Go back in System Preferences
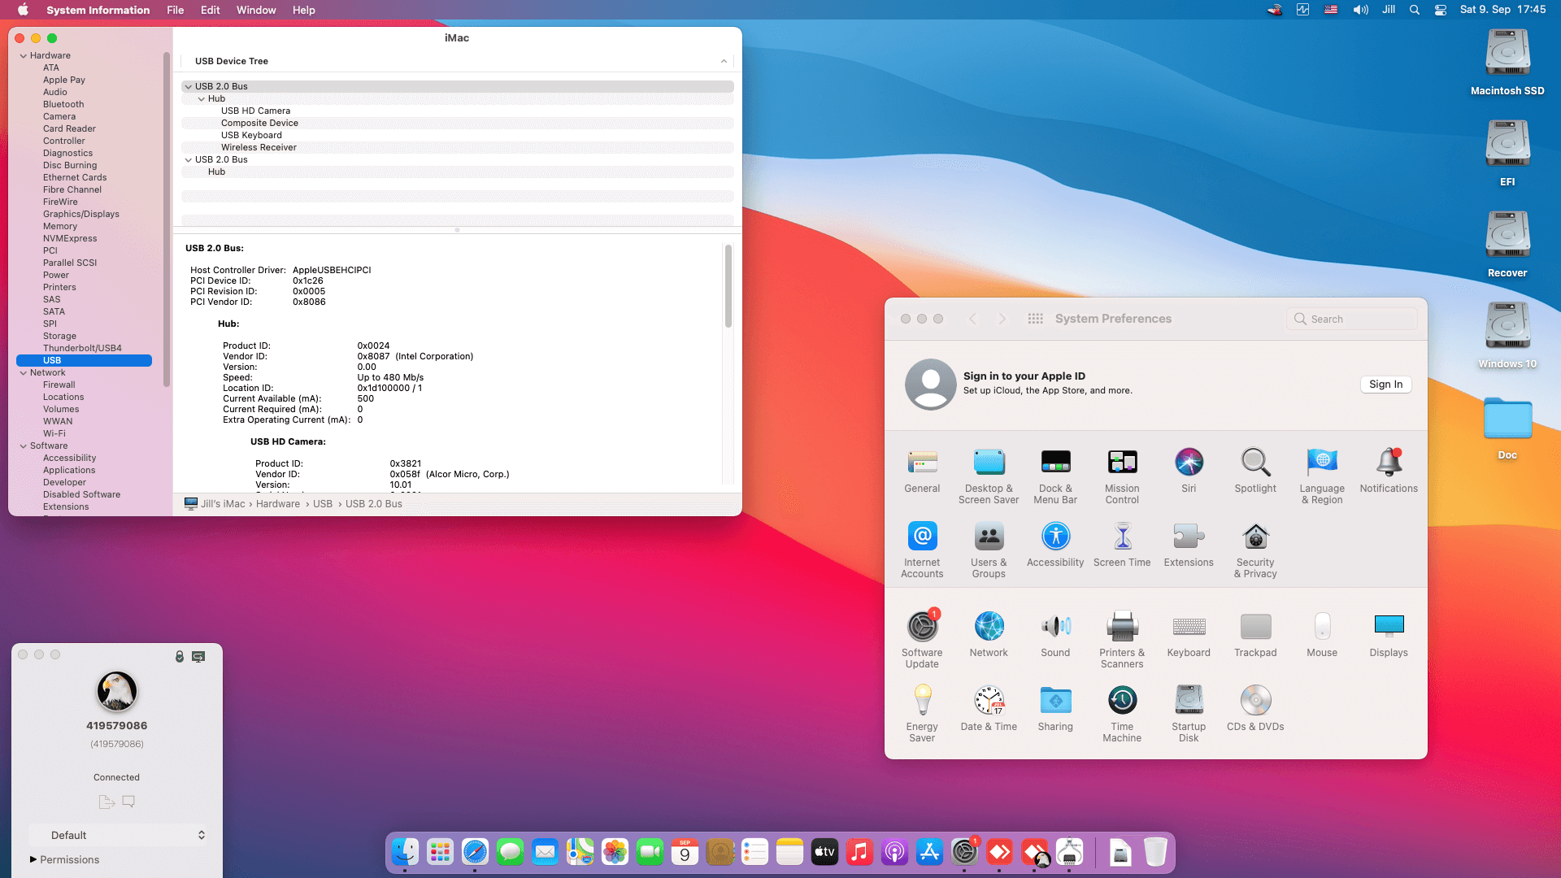Viewport: 1561px width, 878px height. click(x=972, y=319)
